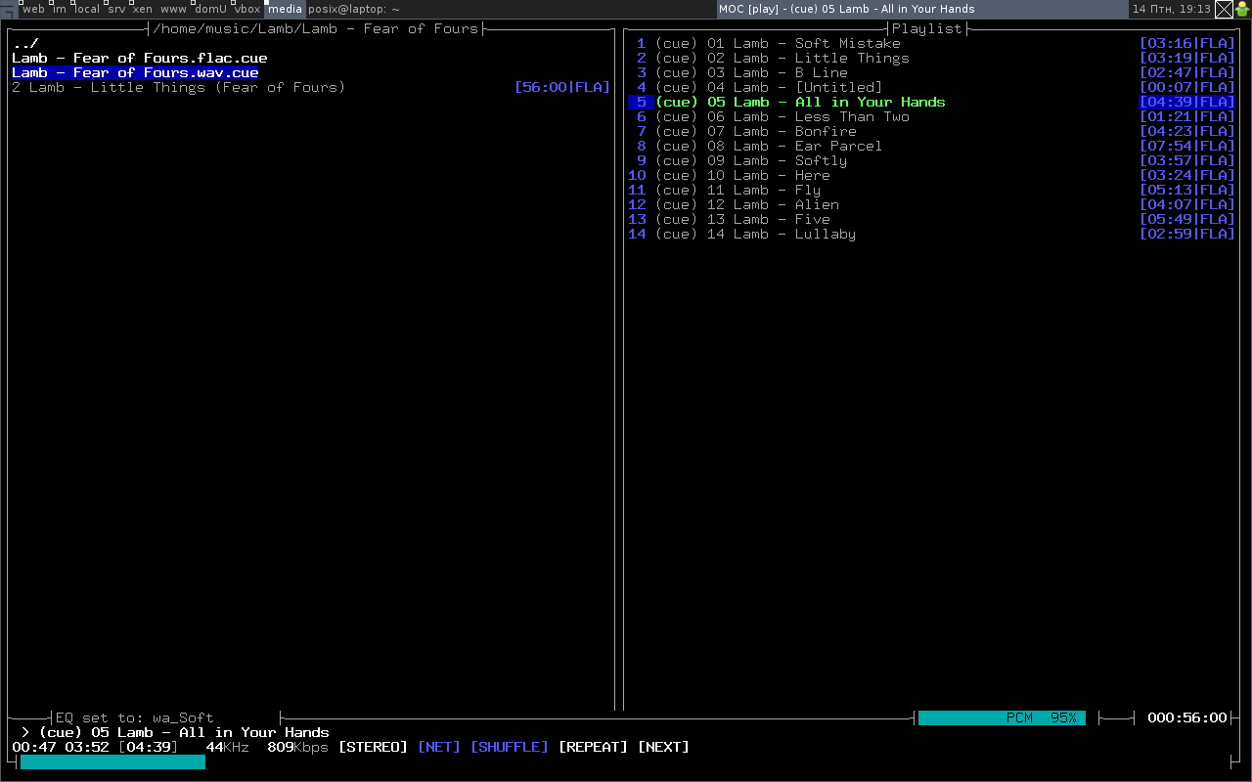The height and width of the screenshot is (782, 1252).
Task: Click the /home/music/Lamb directory path header
Action: point(316,28)
